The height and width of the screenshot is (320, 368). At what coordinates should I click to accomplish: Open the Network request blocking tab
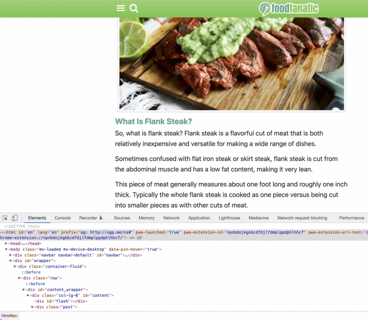click(x=302, y=218)
